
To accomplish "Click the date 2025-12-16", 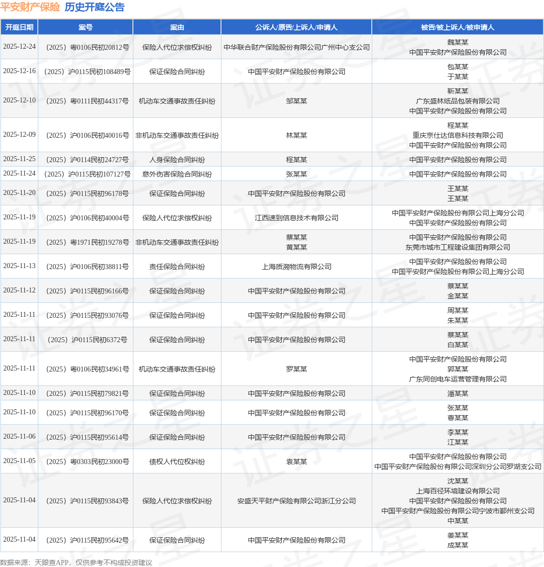I will [19, 71].
